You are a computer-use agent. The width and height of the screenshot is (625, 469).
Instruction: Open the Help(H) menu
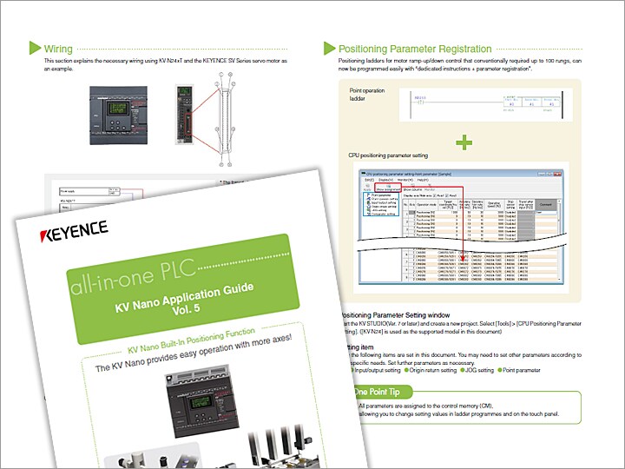423,180
